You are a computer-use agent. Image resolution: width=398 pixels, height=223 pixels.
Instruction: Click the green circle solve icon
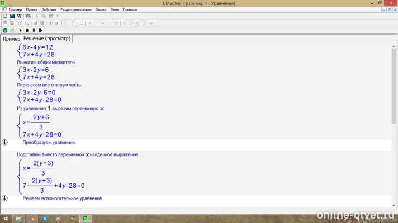pyautogui.click(x=5, y=30)
